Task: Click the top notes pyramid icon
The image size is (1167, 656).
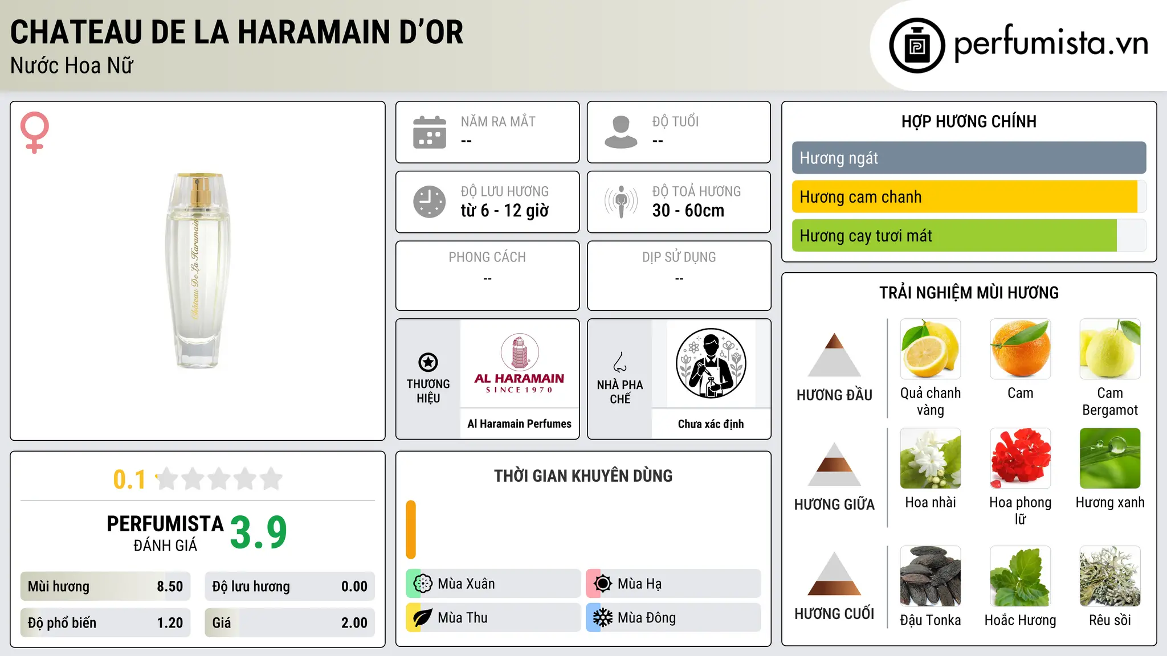Action: tap(834, 355)
